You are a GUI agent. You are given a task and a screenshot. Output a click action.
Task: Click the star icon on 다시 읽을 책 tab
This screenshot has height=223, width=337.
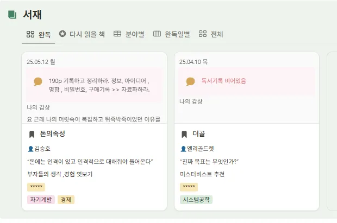point(63,34)
